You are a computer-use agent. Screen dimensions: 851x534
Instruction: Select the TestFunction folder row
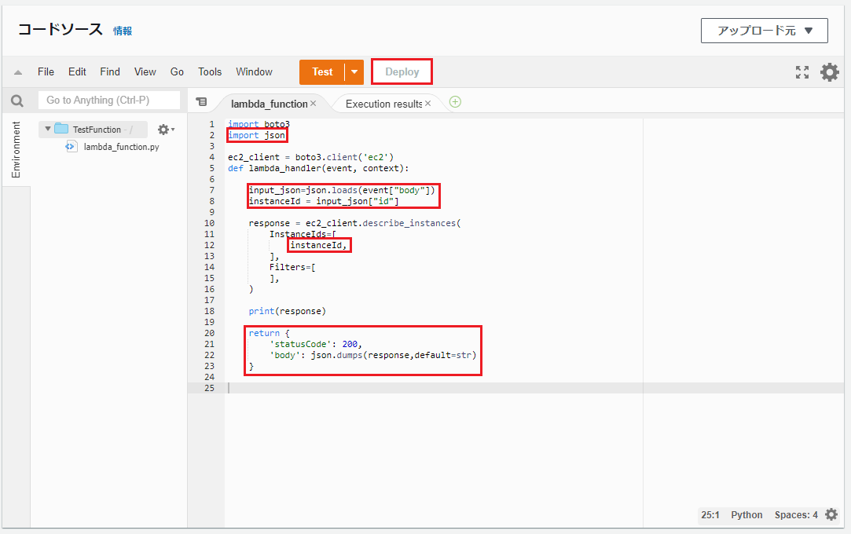(94, 130)
